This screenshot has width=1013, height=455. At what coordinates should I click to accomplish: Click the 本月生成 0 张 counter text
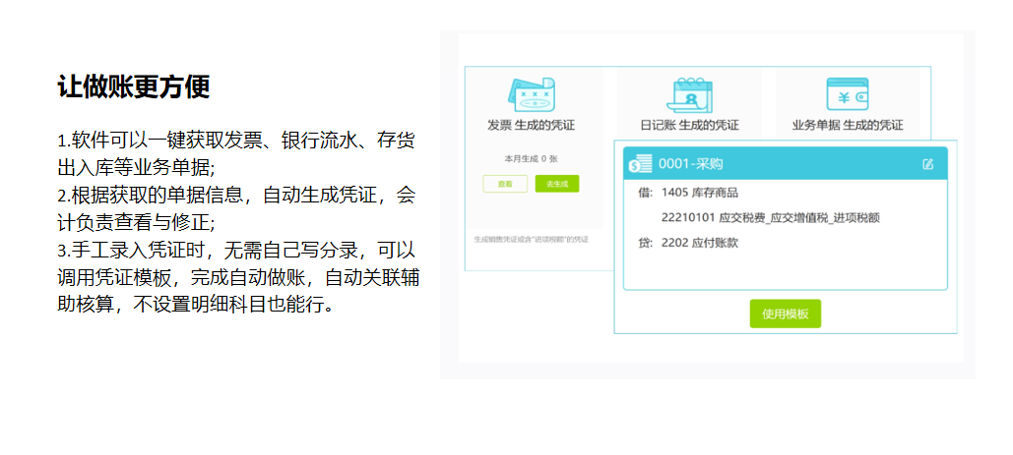(x=531, y=158)
